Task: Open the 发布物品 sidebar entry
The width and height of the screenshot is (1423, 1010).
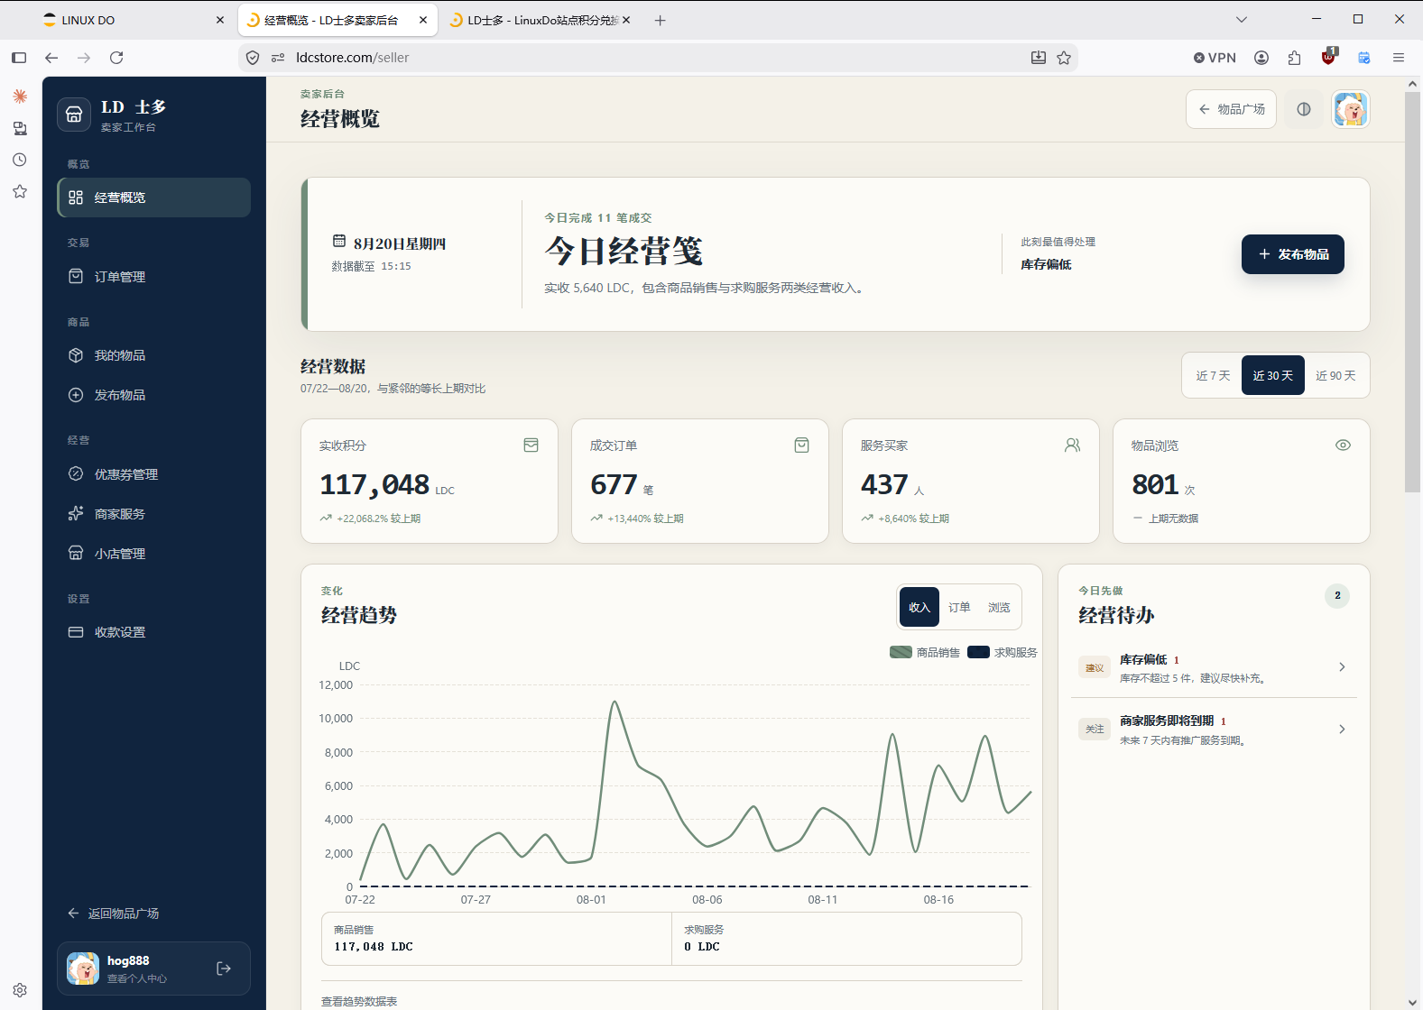Action: (x=153, y=395)
